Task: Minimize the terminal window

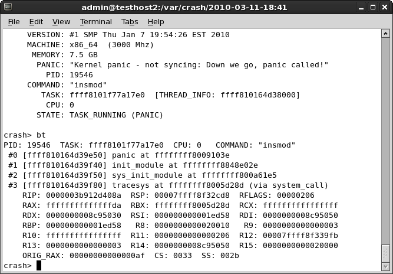Action: click(359, 8)
